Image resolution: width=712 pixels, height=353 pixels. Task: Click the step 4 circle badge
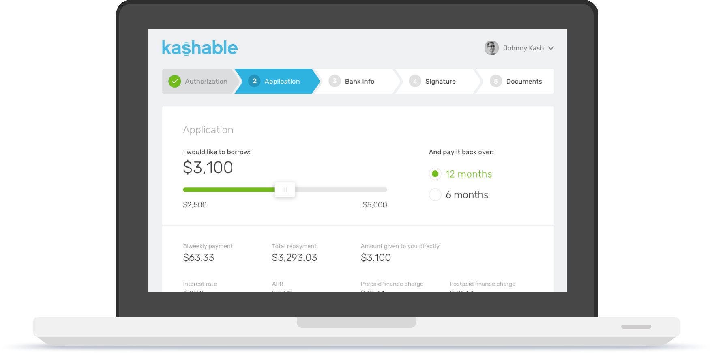415,81
